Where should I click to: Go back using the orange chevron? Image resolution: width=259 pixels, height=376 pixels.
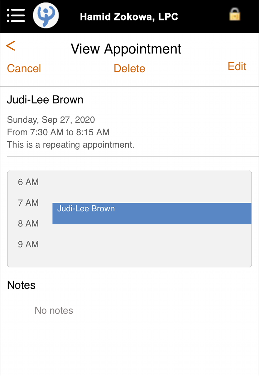[11, 45]
